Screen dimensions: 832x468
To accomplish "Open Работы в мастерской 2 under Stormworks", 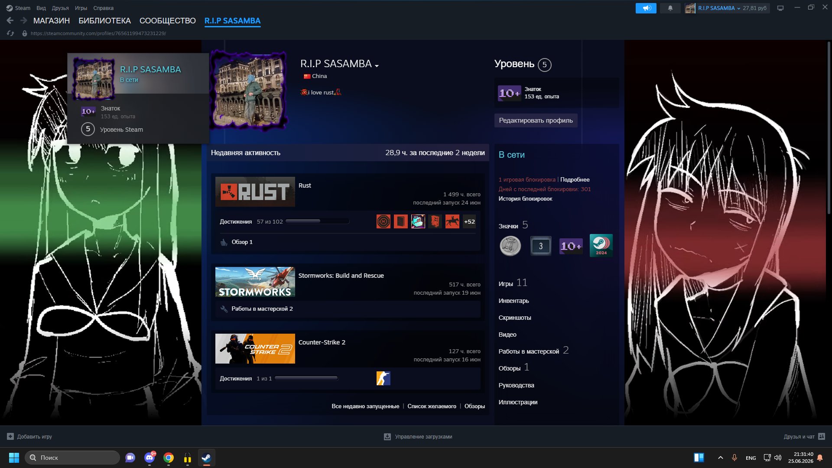I will [262, 309].
